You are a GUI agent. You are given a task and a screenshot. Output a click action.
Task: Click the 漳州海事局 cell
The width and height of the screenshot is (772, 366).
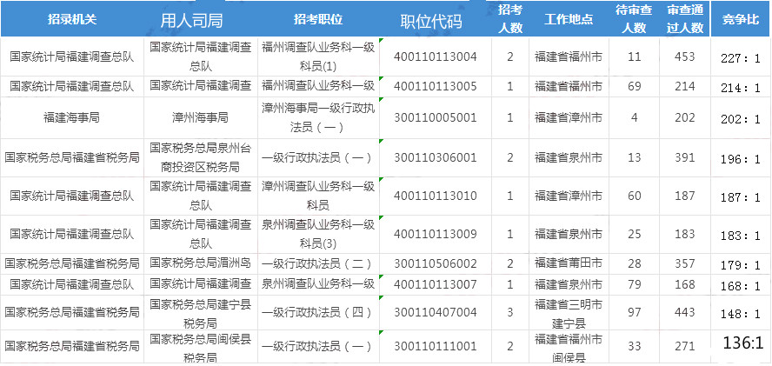(x=200, y=117)
